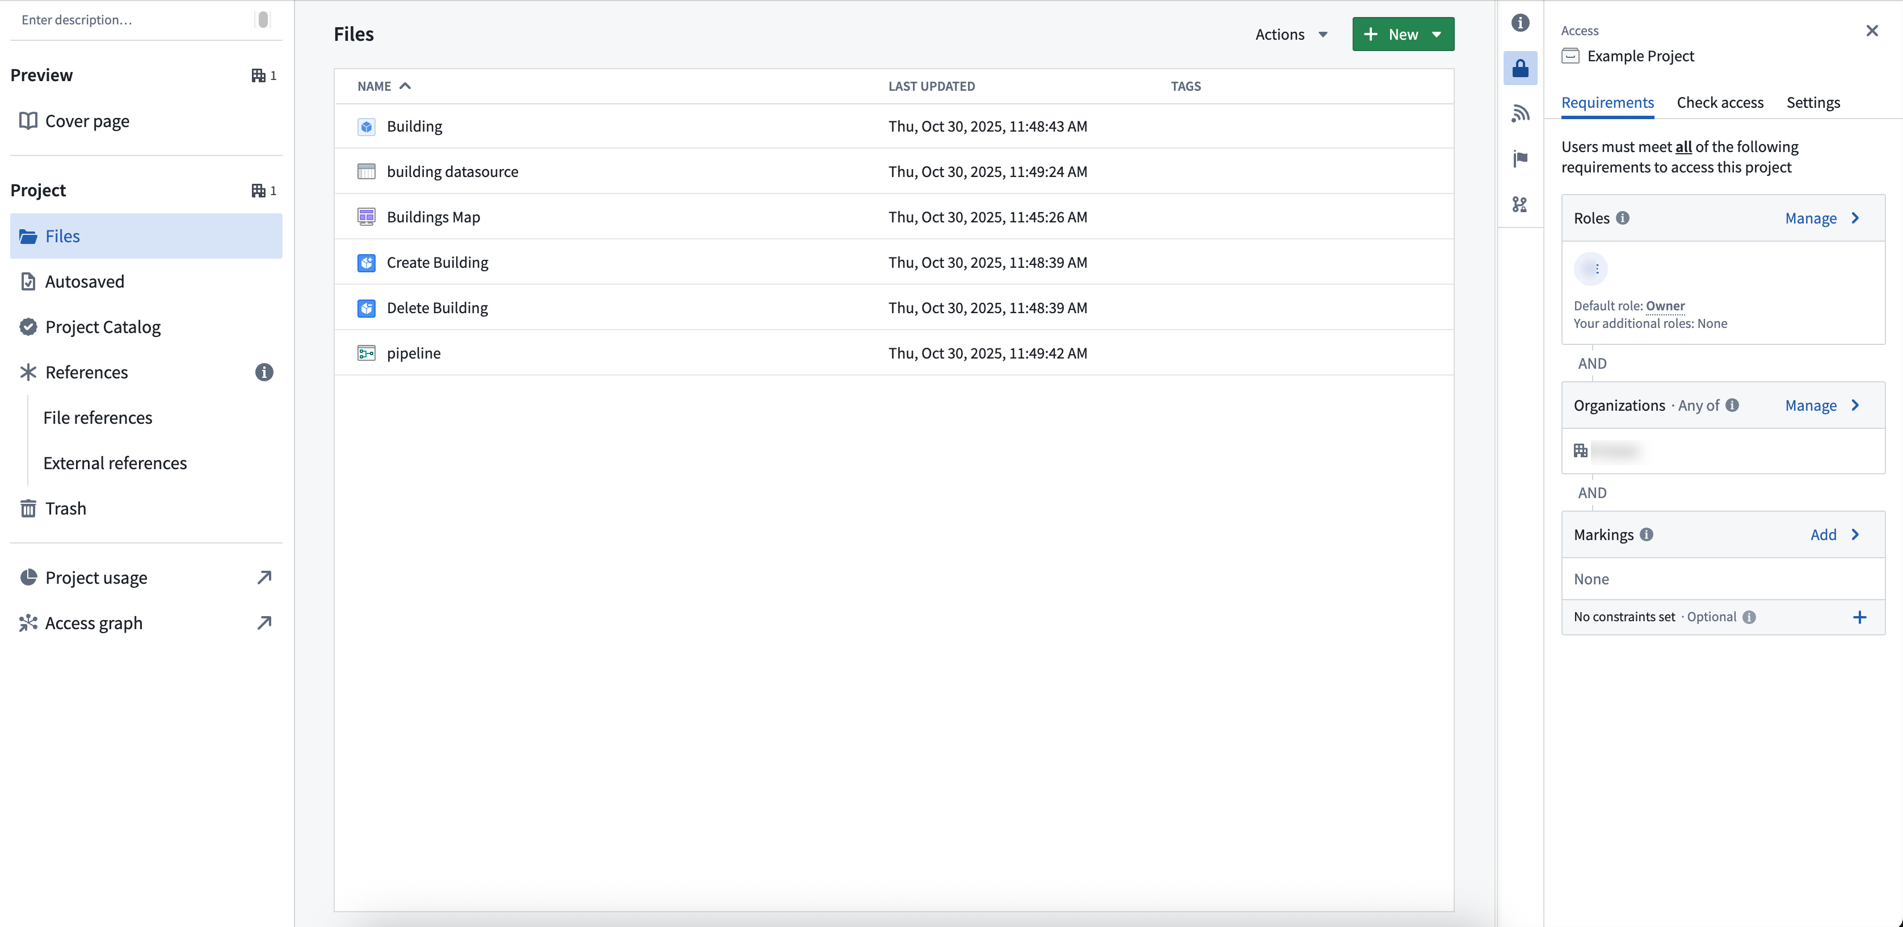The image size is (1903, 927).
Task: Click the copy description clipboard icon
Action: (x=263, y=19)
